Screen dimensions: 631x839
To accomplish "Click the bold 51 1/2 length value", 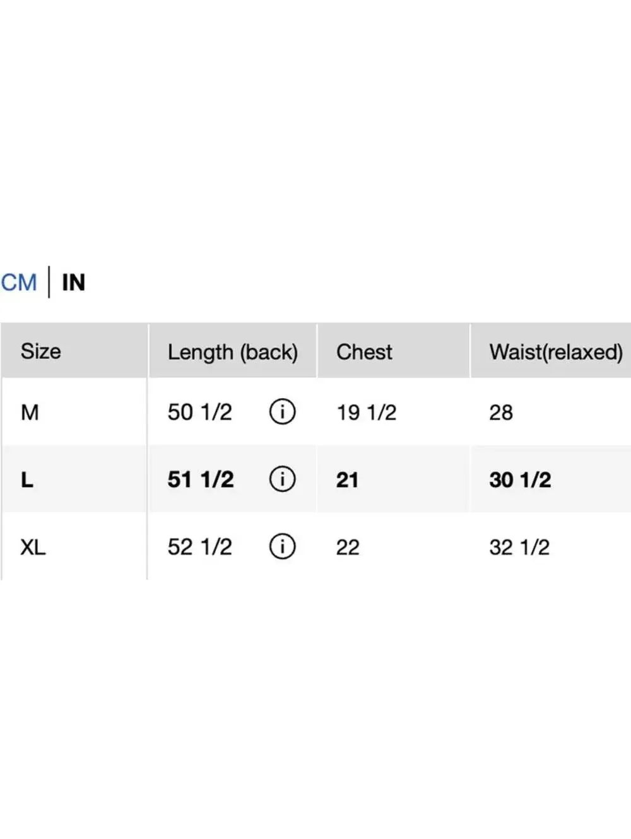I will pyautogui.click(x=200, y=480).
